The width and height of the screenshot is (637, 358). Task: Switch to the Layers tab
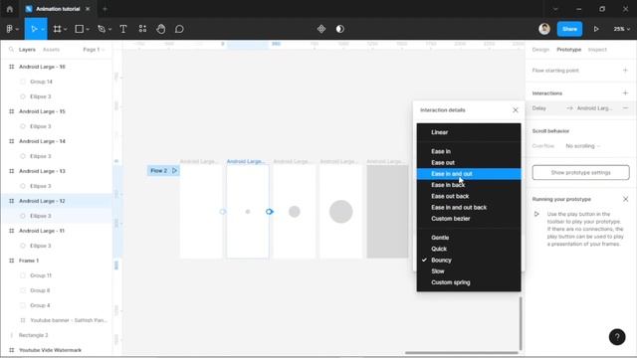click(27, 50)
